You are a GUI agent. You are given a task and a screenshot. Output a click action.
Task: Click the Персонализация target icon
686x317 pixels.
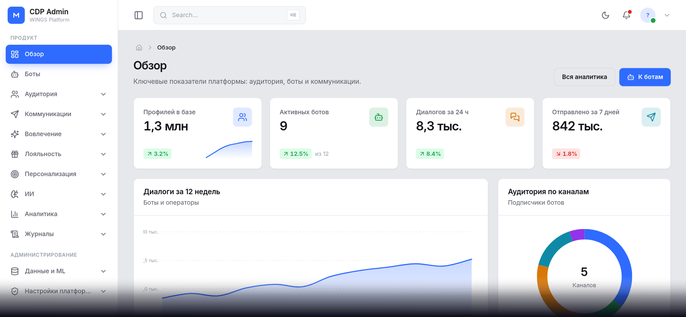coord(15,174)
